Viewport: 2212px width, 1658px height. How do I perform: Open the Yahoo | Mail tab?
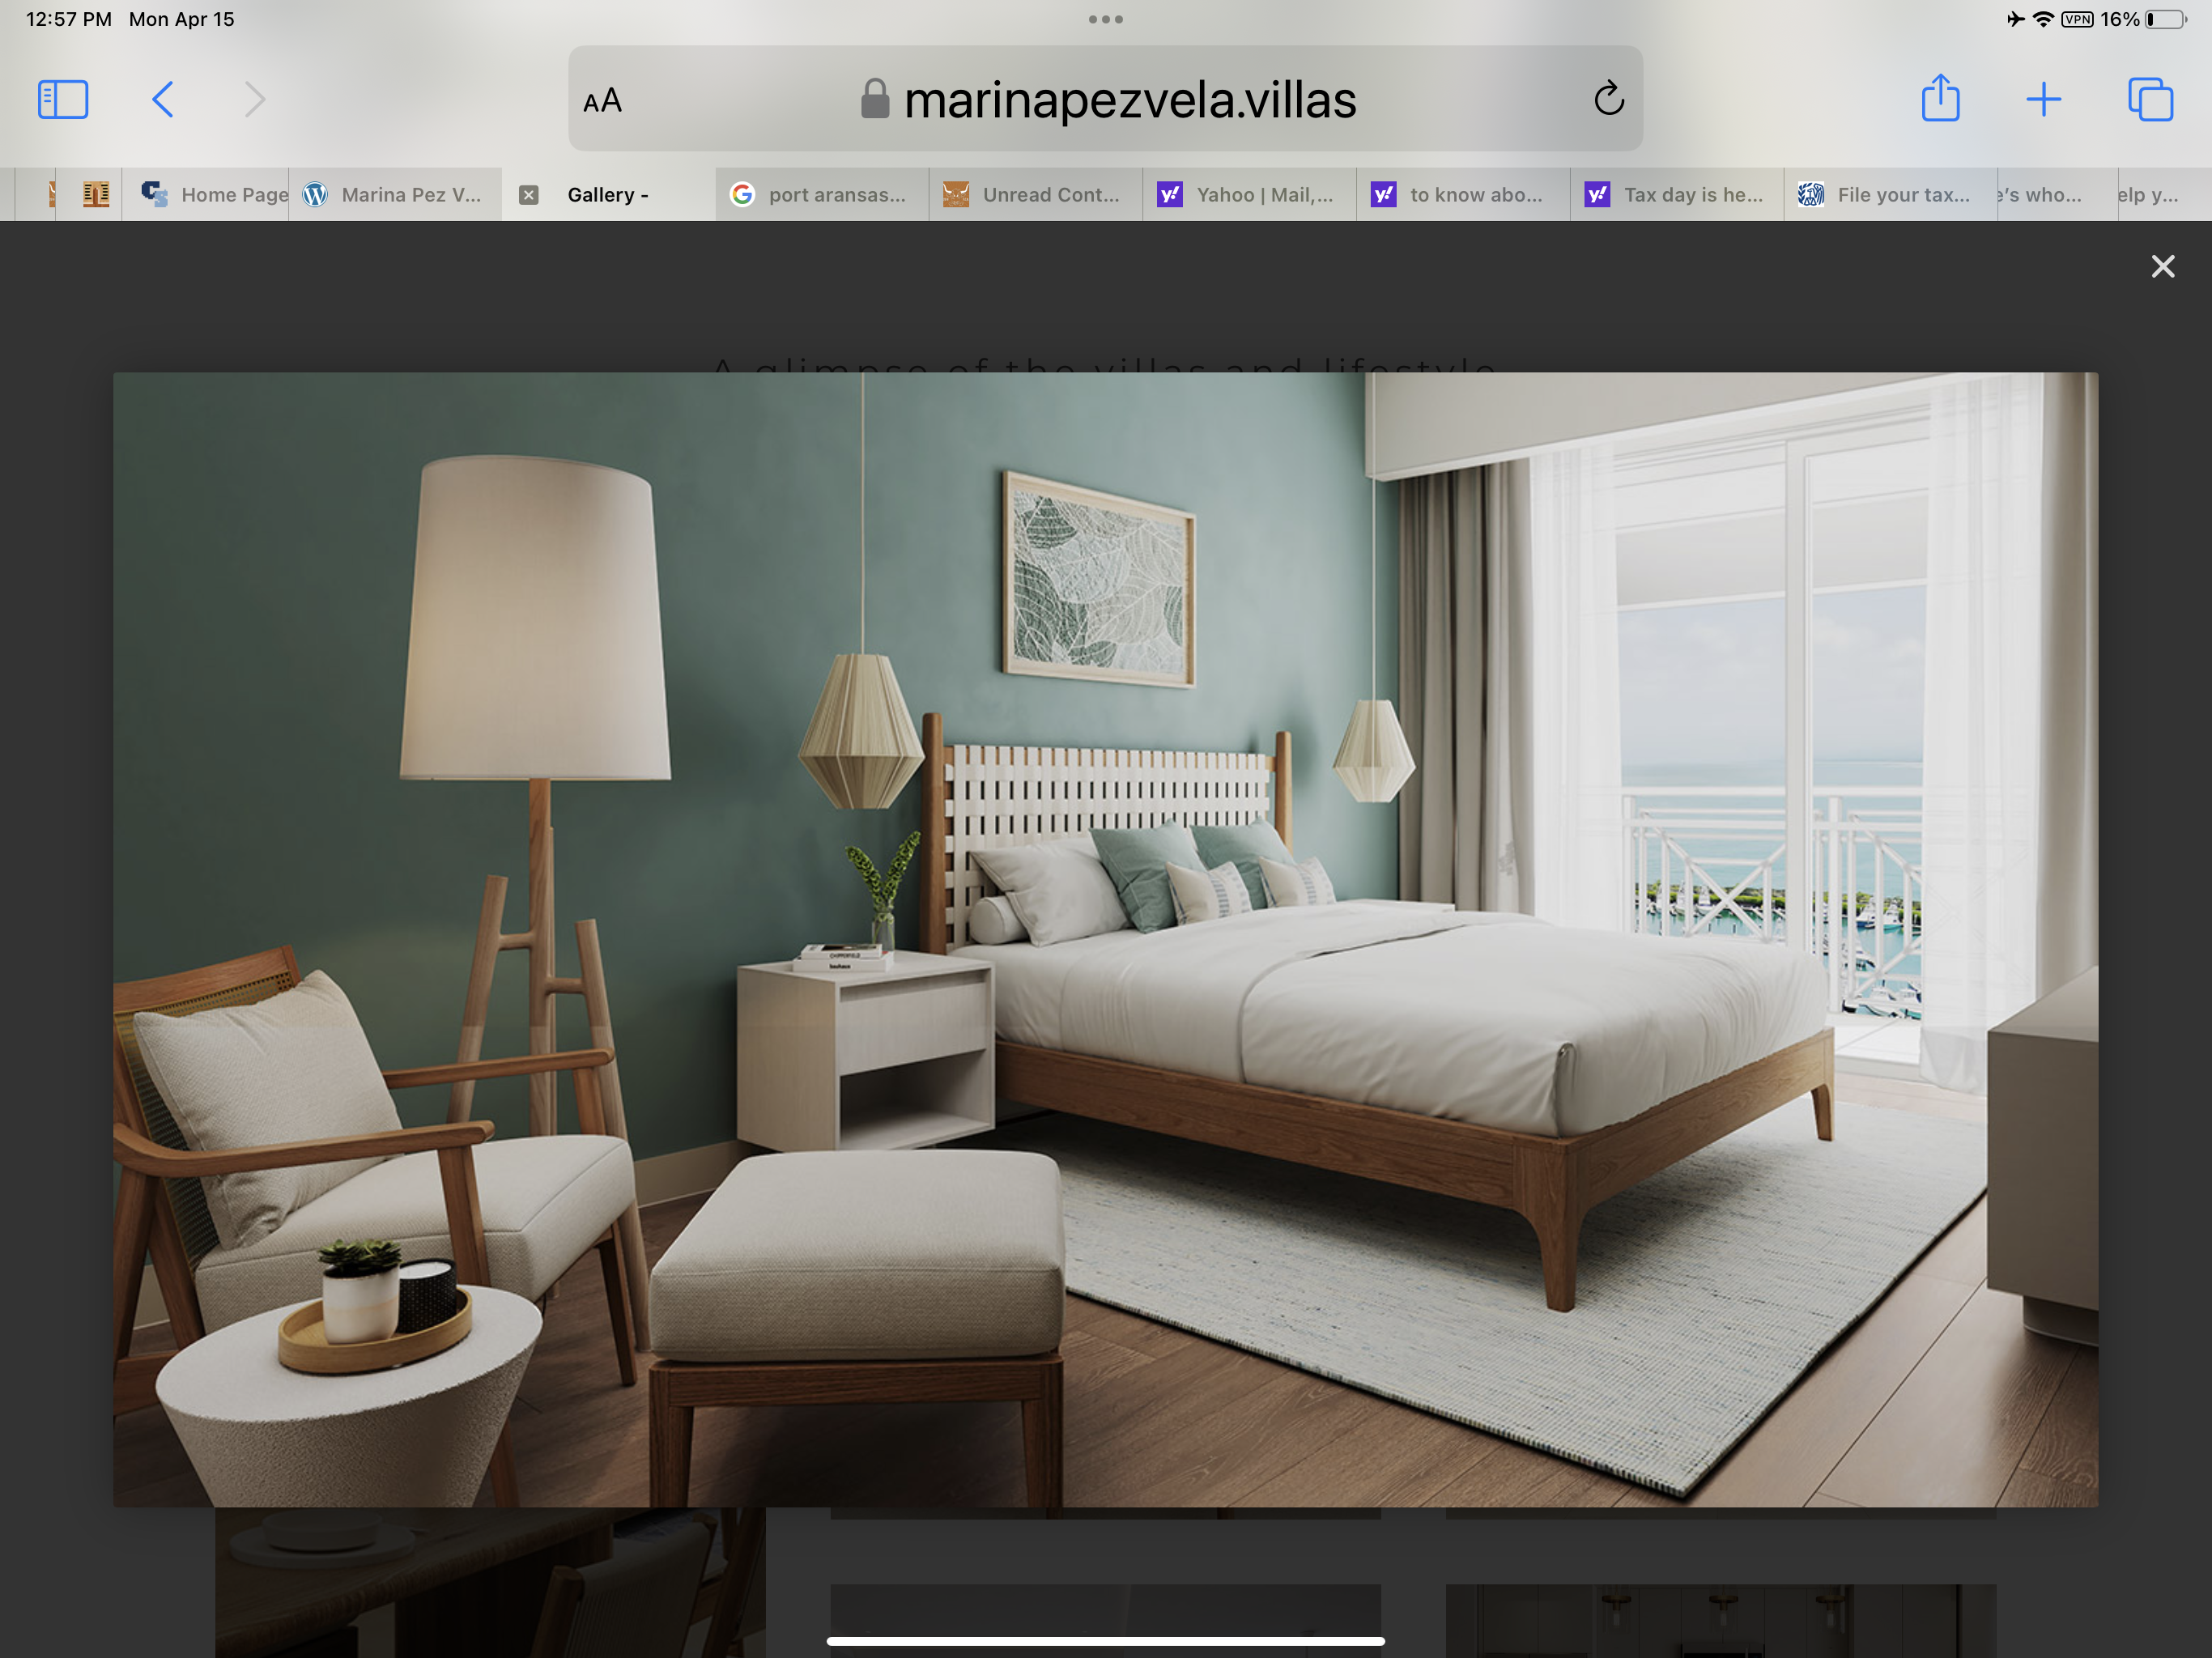pos(1249,195)
